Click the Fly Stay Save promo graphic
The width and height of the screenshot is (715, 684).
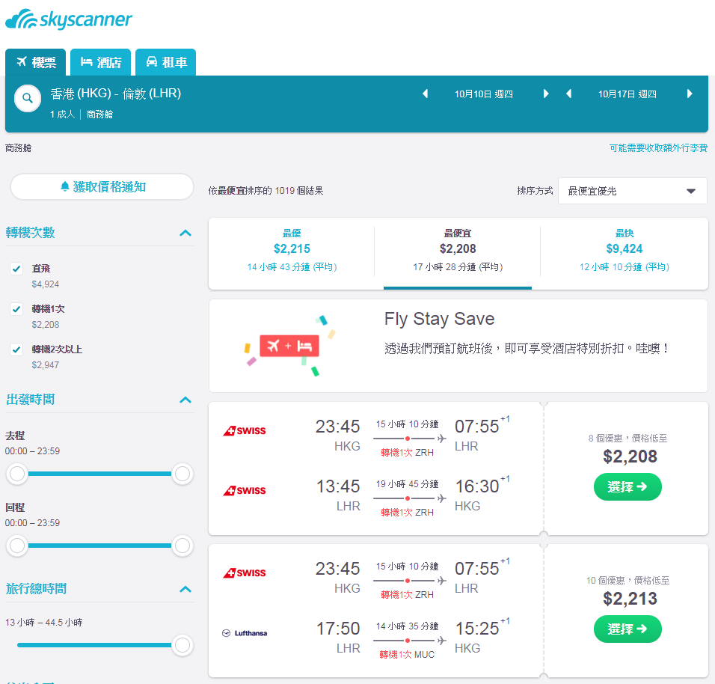[290, 346]
